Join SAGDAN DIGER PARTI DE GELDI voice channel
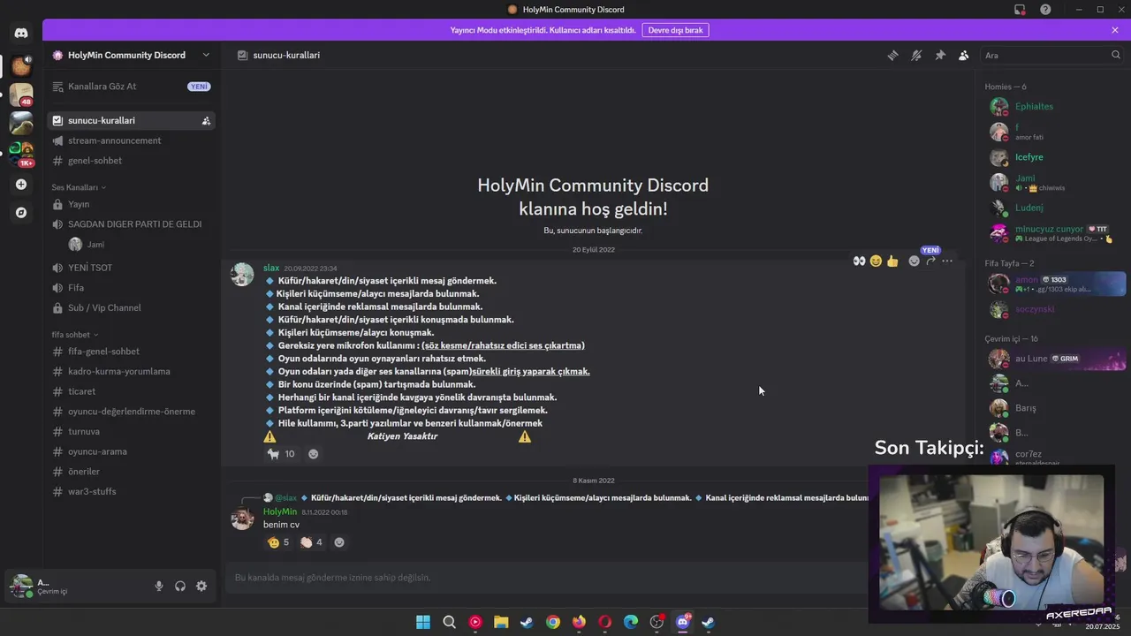 coord(131,224)
